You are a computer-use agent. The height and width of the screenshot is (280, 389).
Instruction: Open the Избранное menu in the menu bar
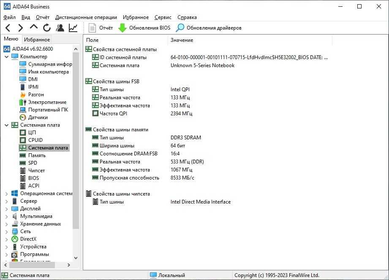pos(136,17)
